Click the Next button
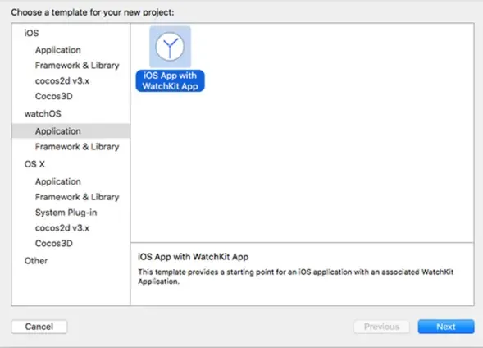The width and height of the screenshot is (483, 348). click(446, 327)
